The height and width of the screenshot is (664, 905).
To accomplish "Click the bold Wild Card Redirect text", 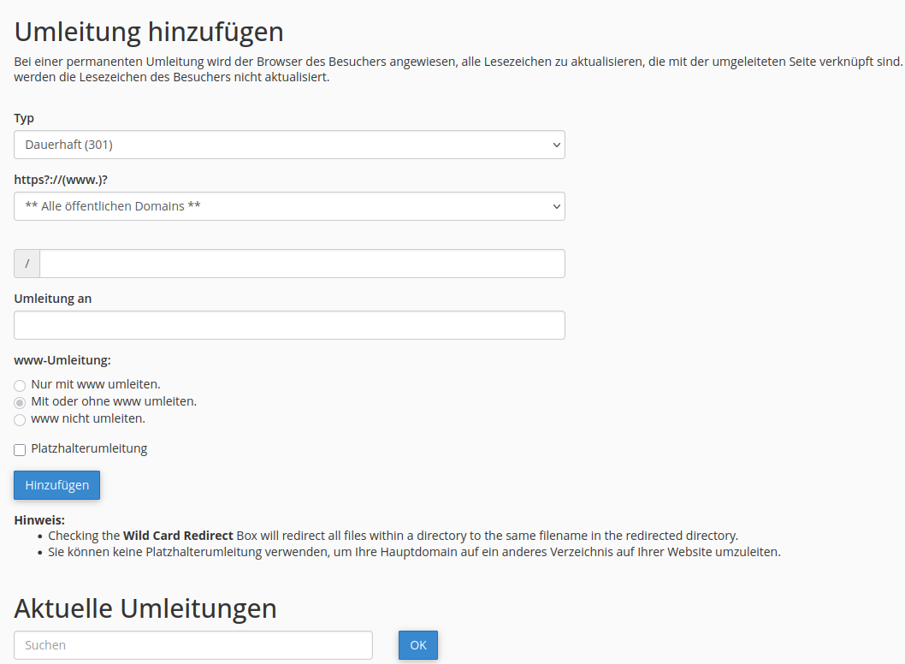I will 178,536.
